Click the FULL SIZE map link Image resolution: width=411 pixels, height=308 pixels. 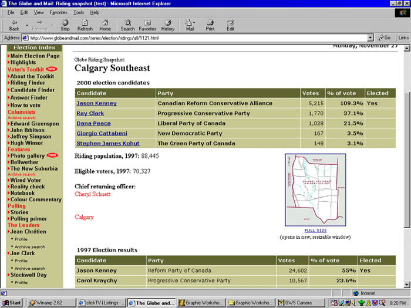tap(316, 231)
